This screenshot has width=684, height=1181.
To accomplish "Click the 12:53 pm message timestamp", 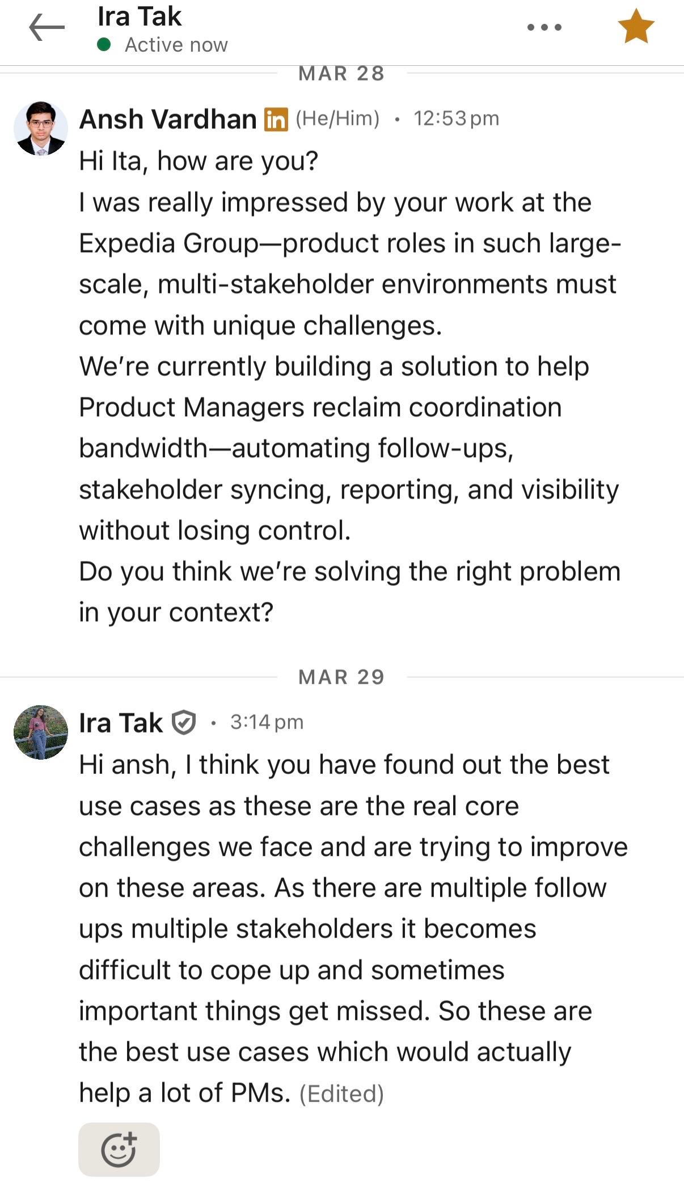I will (x=456, y=119).
